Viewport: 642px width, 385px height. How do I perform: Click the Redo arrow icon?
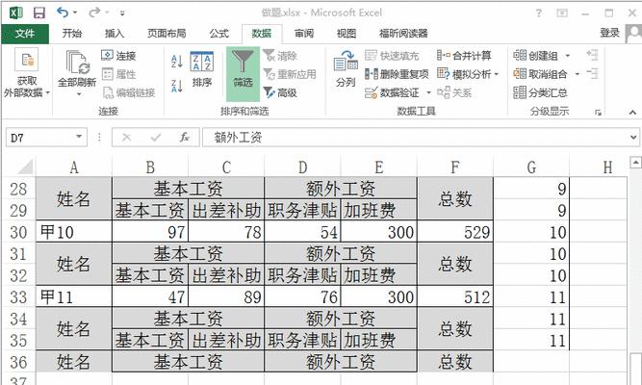pos(94,13)
